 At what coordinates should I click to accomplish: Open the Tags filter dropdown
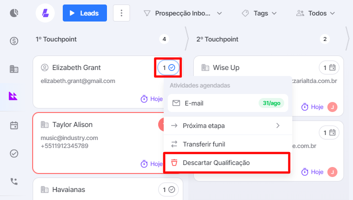click(259, 13)
